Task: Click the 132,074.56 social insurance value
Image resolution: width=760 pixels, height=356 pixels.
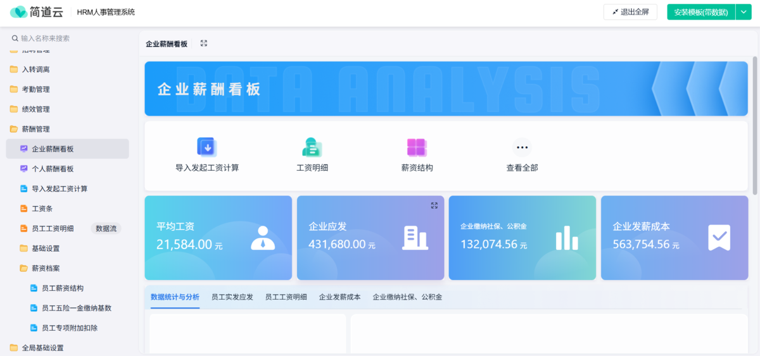Action: click(x=489, y=244)
